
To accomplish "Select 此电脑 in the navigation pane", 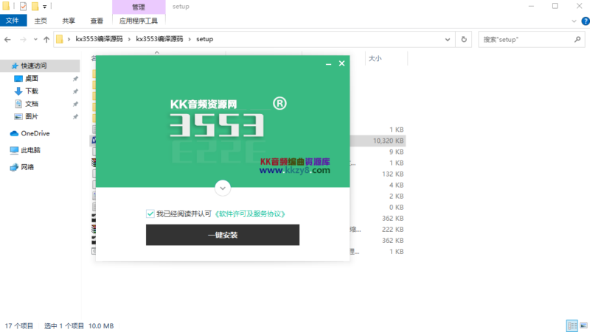I will pyautogui.click(x=30, y=150).
